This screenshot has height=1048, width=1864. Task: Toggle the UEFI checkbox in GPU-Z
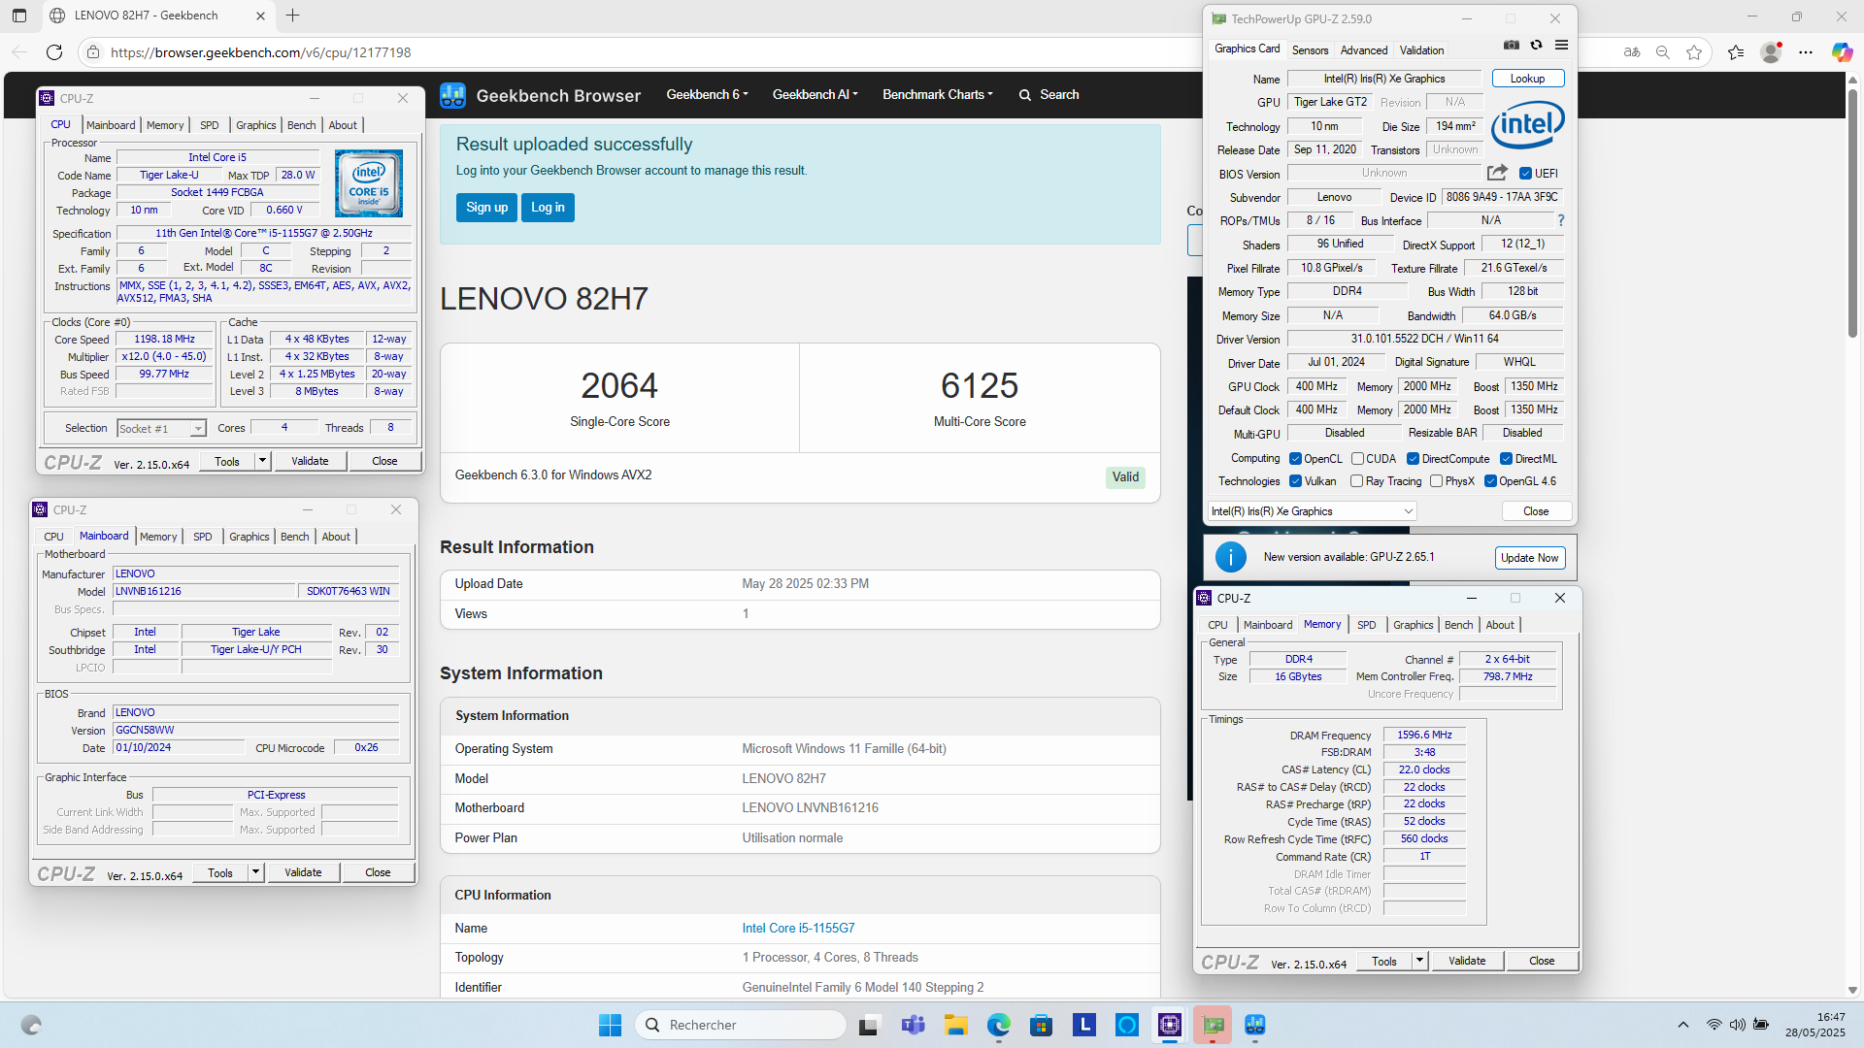(1525, 174)
